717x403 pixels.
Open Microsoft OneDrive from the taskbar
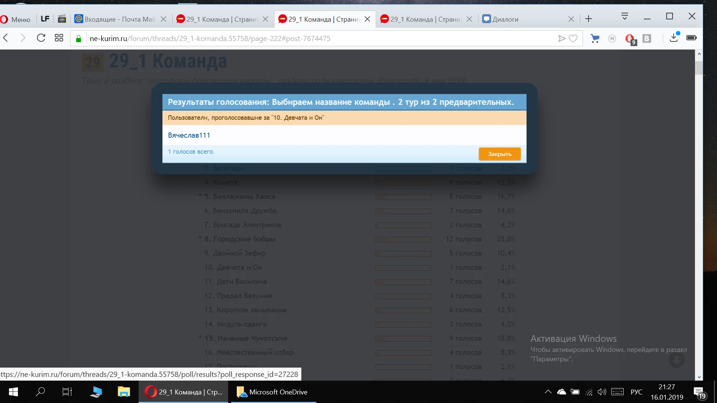pyautogui.click(x=273, y=392)
